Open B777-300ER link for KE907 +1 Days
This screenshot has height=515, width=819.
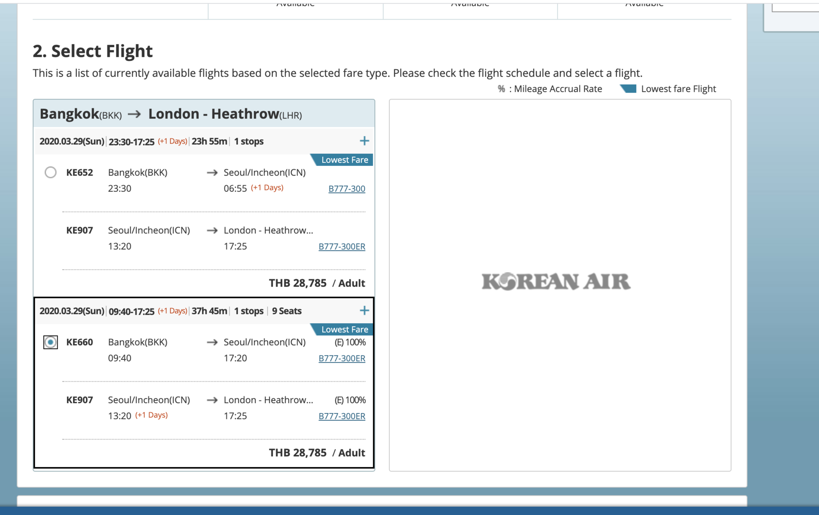tap(342, 416)
